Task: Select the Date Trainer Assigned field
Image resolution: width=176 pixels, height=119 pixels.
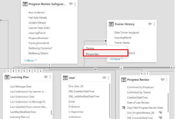Action: tap(127, 33)
